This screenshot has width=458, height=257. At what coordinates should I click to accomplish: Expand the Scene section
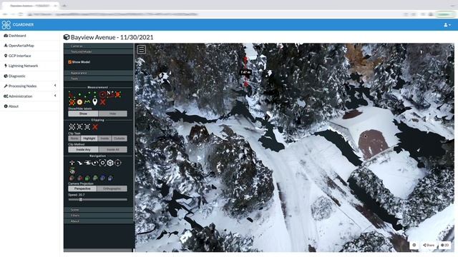pyautogui.click(x=99, y=210)
